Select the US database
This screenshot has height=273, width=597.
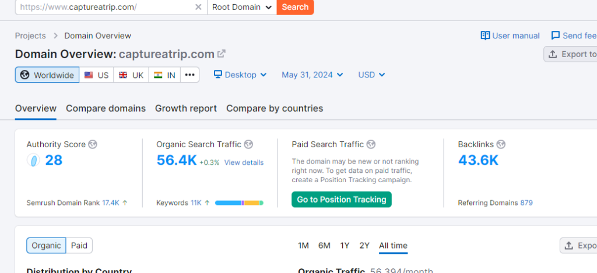point(96,75)
